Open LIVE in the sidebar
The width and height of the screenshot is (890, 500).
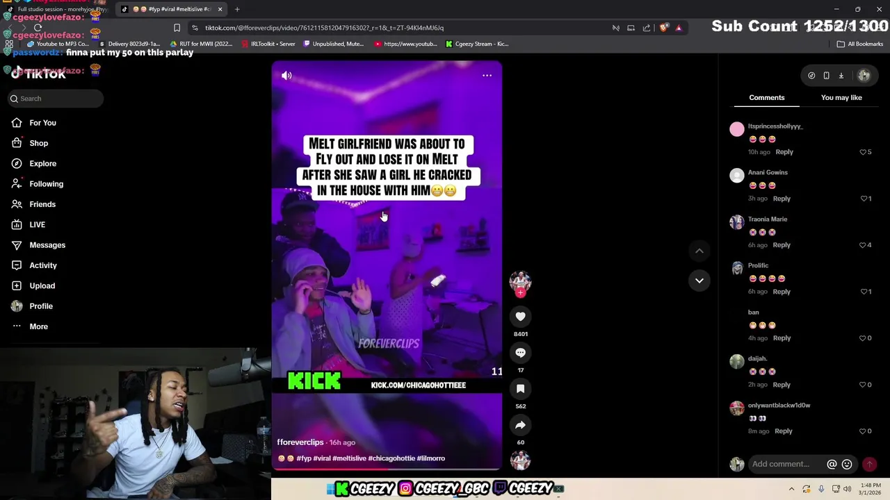pos(38,225)
